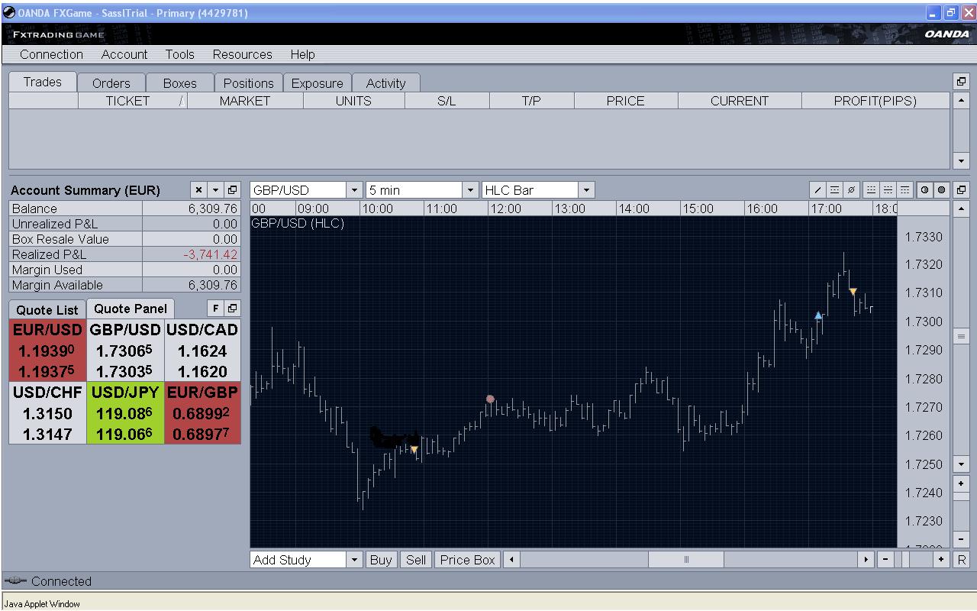This screenshot has height=611, width=977.
Task: Switch to the Exposure tab
Action: [318, 83]
